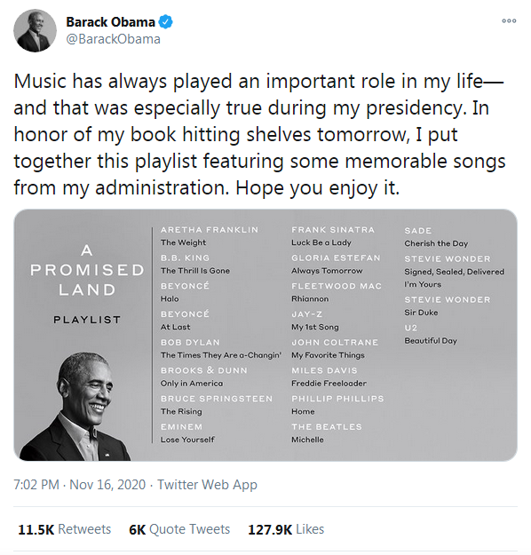Open the @BarackObama handle link

114,39
